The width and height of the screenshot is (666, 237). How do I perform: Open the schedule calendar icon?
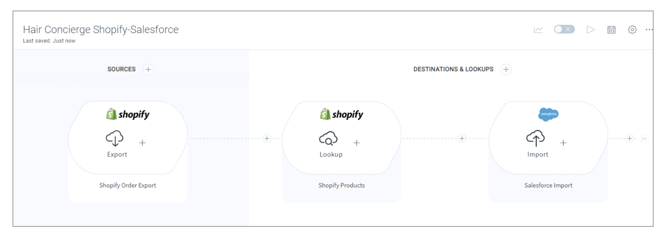pyautogui.click(x=611, y=30)
